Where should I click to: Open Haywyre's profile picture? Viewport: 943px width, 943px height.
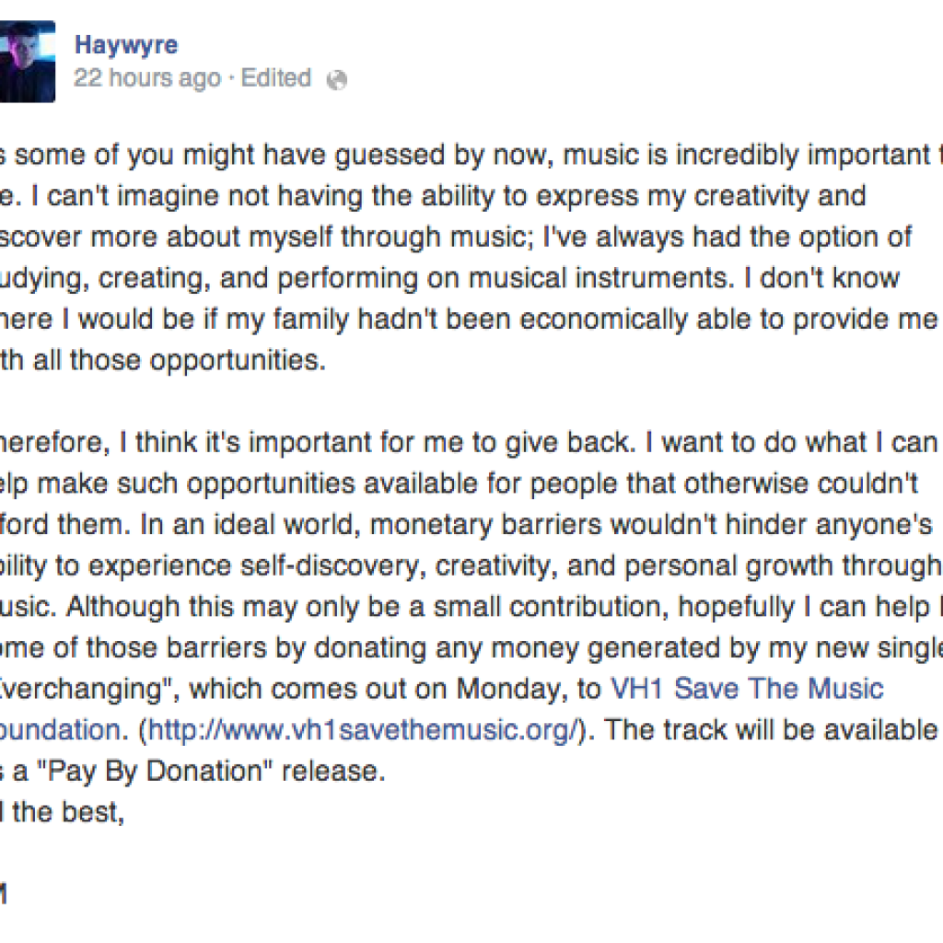(x=26, y=61)
